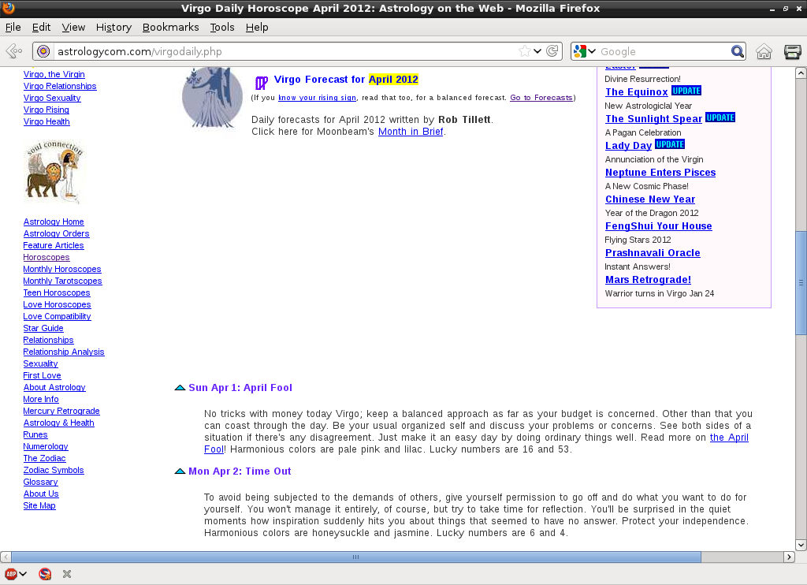The image size is (807, 585).
Task: Click the Mon Apr 2: Time Out heading
Action: tap(240, 471)
